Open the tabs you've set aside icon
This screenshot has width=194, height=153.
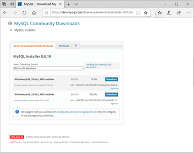pos(4,4)
